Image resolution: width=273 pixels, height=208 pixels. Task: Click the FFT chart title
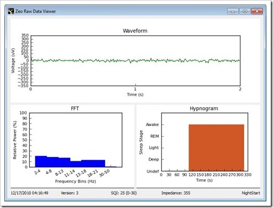pos(75,108)
